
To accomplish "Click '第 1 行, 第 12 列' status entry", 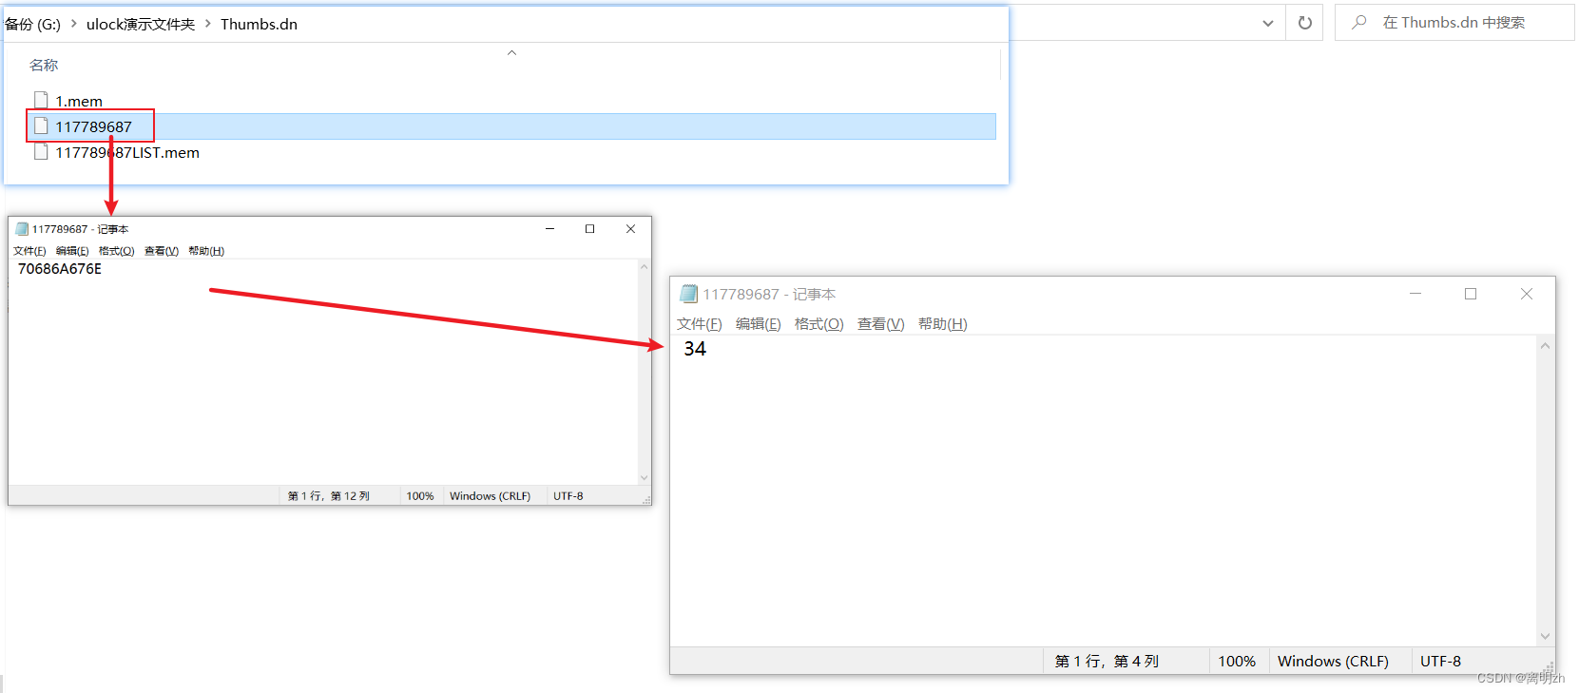I will 329,496.
